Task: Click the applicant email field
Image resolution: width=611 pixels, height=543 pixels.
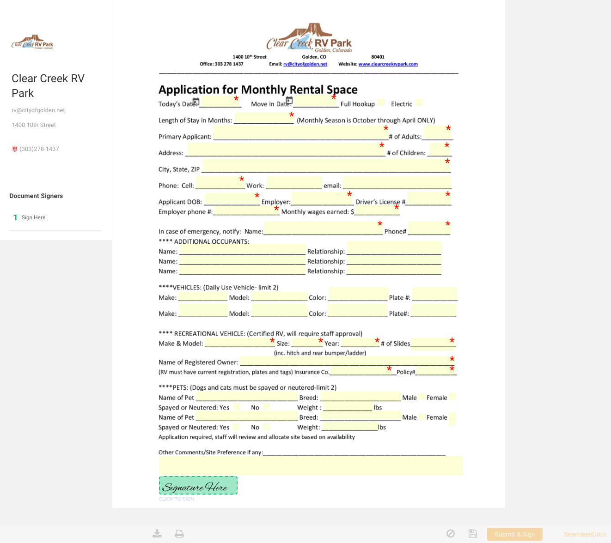Action: (x=397, y=182)
